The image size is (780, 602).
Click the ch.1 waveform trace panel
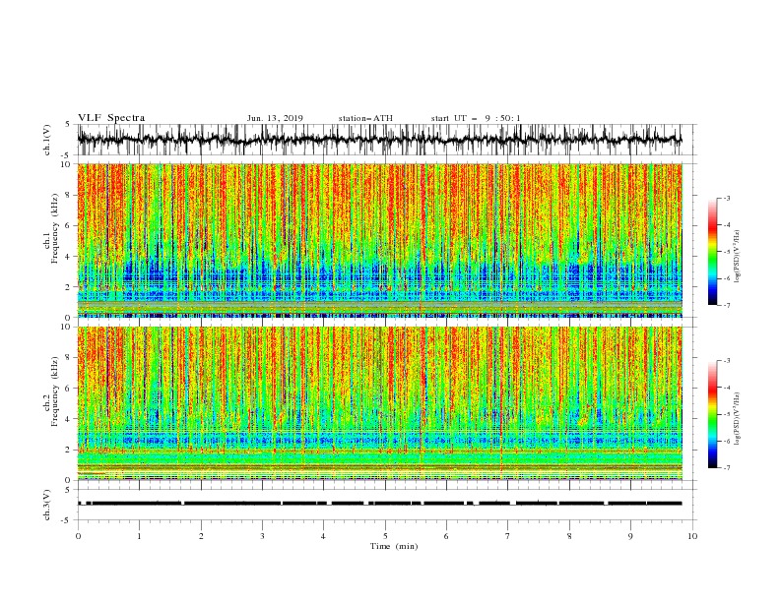click(x=387, y=140)
